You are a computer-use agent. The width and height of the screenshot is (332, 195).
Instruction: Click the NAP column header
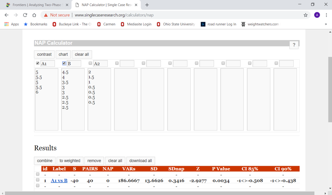(108, 169)
